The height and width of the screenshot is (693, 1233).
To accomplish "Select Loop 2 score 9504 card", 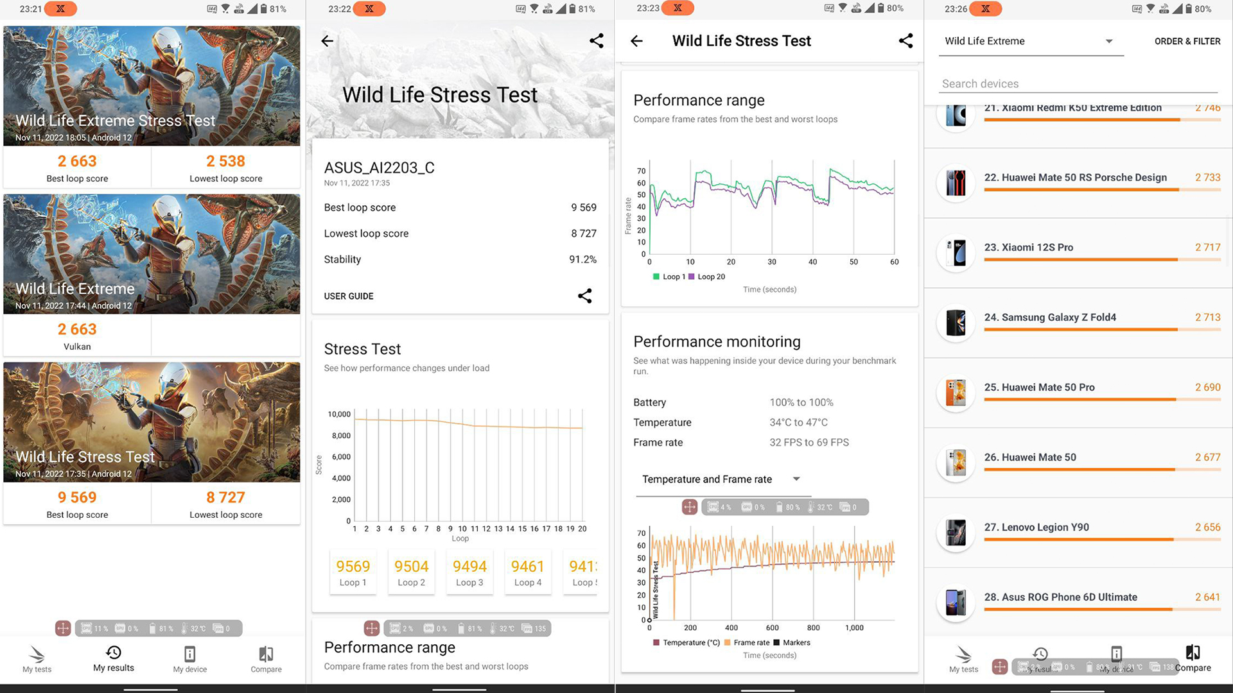I will 411,572.
